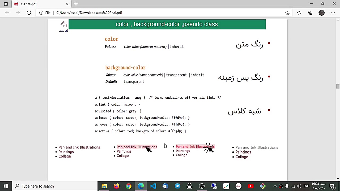Open Telegram from the taskbar

(177, 186)
